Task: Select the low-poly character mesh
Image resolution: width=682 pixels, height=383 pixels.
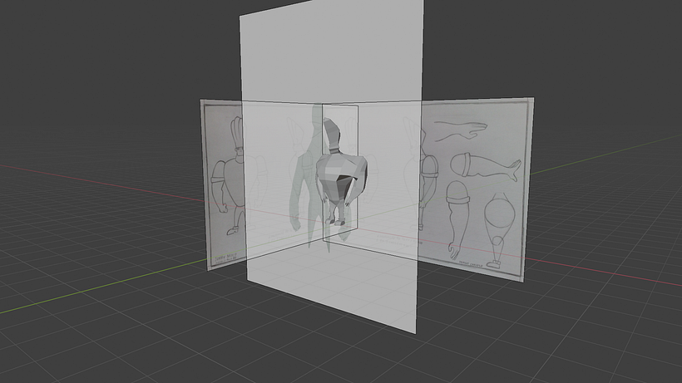Action: (x=342, y=171)
